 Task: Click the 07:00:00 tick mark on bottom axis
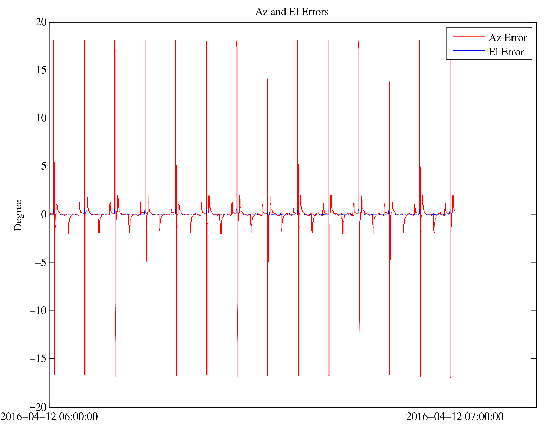coord(455,404)
